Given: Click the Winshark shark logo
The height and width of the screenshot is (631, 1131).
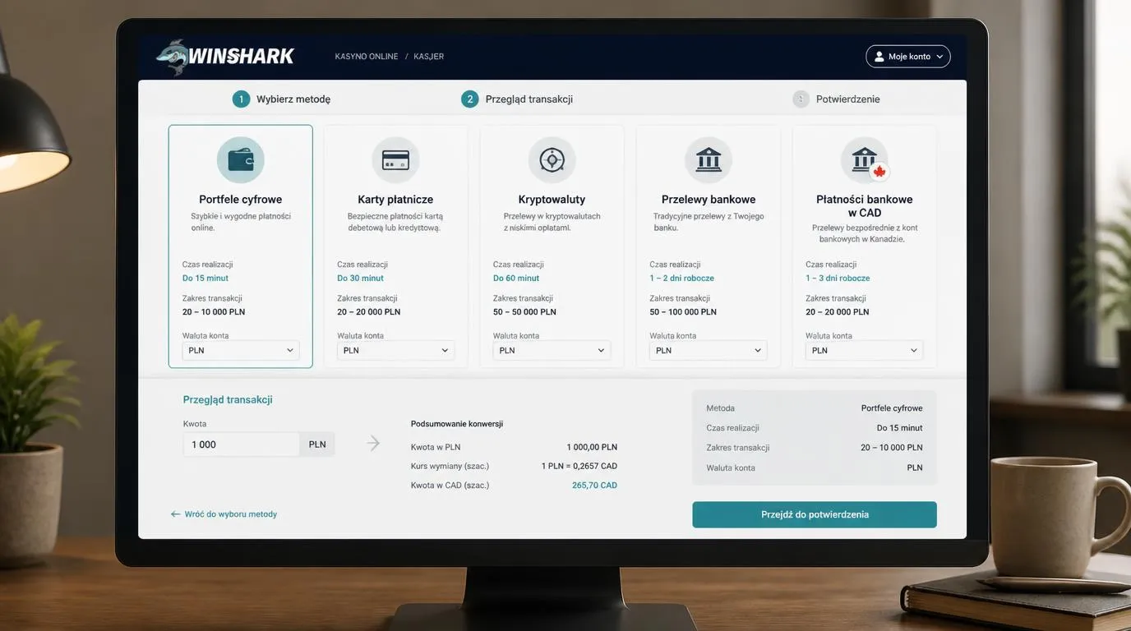Looking at the screenshot, I should pos(172,58).
